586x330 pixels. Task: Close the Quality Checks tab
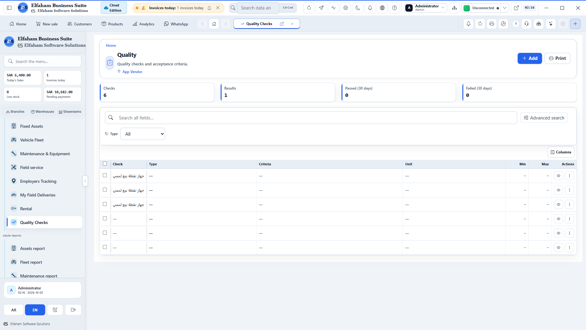292,24
